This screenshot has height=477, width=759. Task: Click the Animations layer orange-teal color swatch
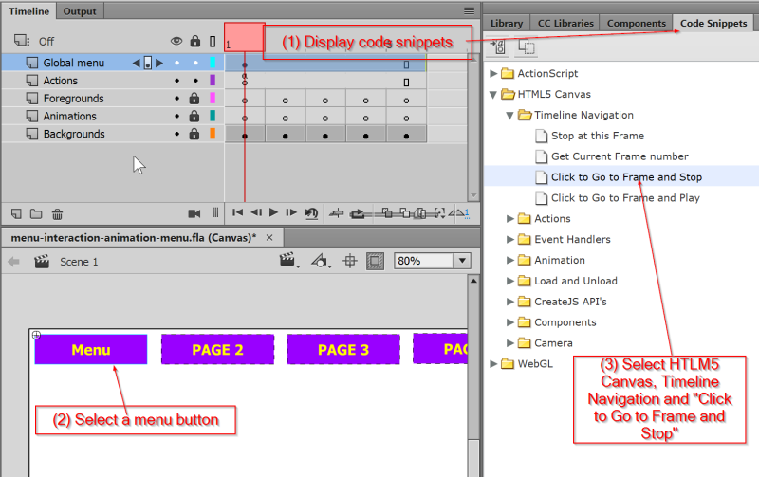213,117
